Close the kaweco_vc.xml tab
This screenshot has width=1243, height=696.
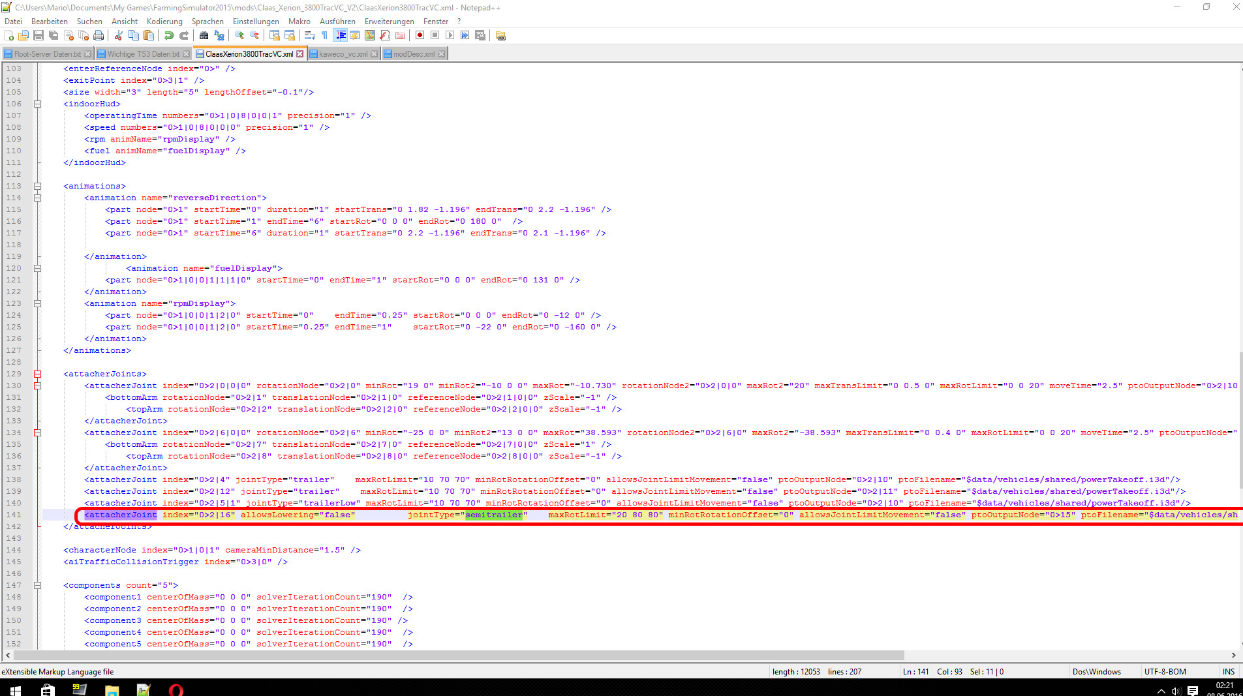[x=375, y=54]
